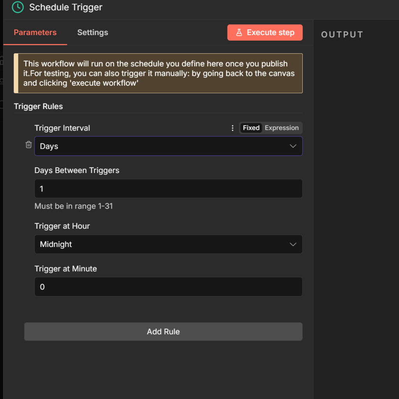Switch Trigger Interval to Expression mode
Image resolution: width=399 pixels, height=399 pixels.
[x=281, y=128]
